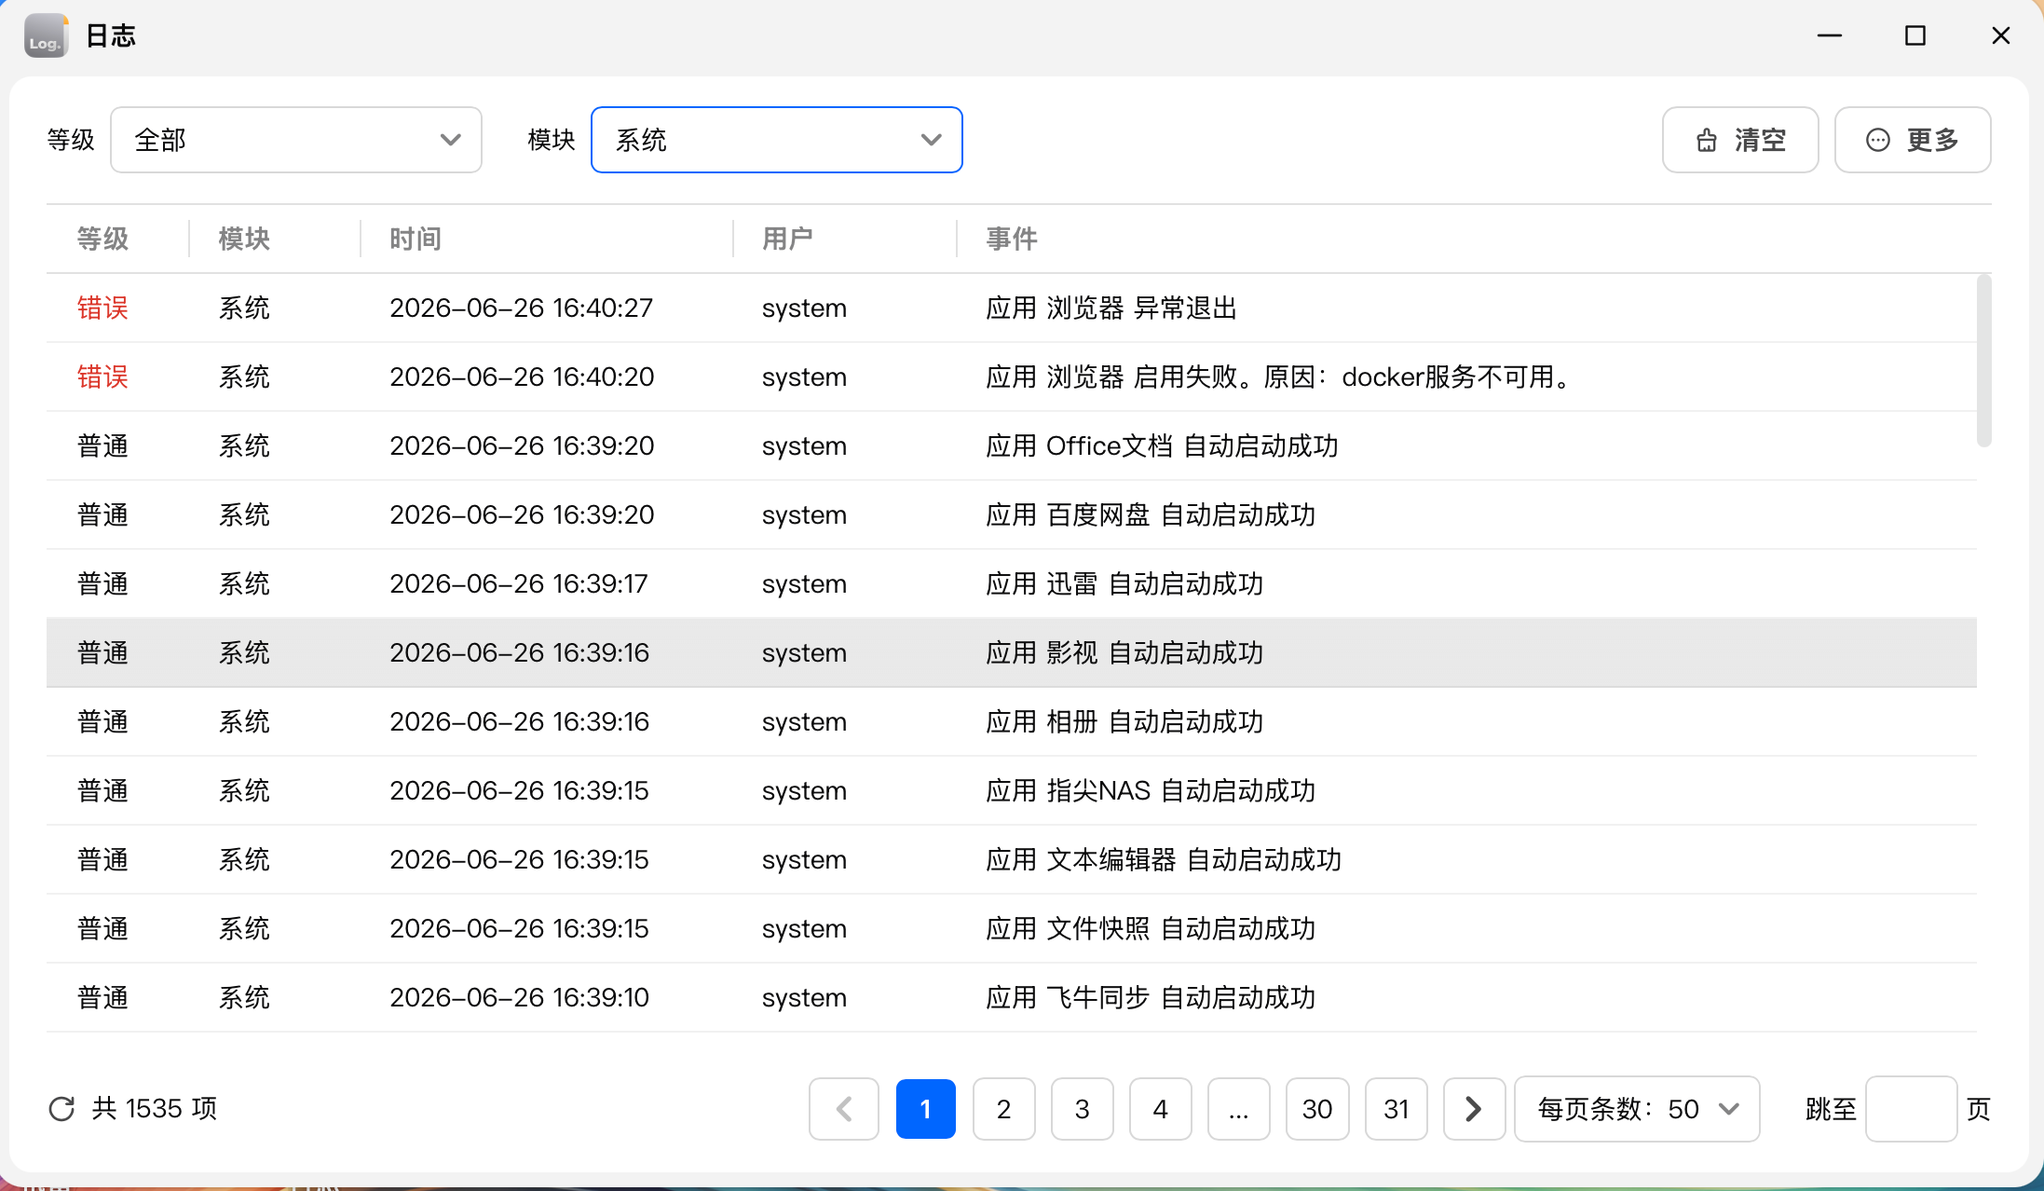Click the 时间 column header
Screen dimensions: 2044x1191
point(416,239)
